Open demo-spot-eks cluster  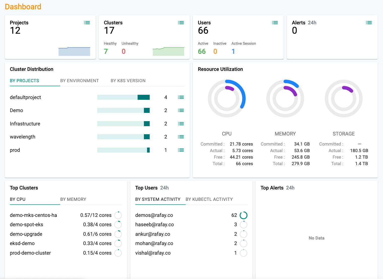click(x=26, y=224)
